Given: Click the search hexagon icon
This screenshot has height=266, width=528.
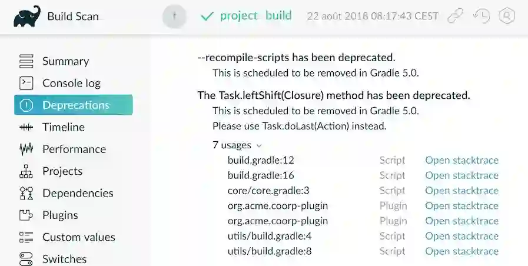Looking at the screenshot, I should tap(507, 16).
